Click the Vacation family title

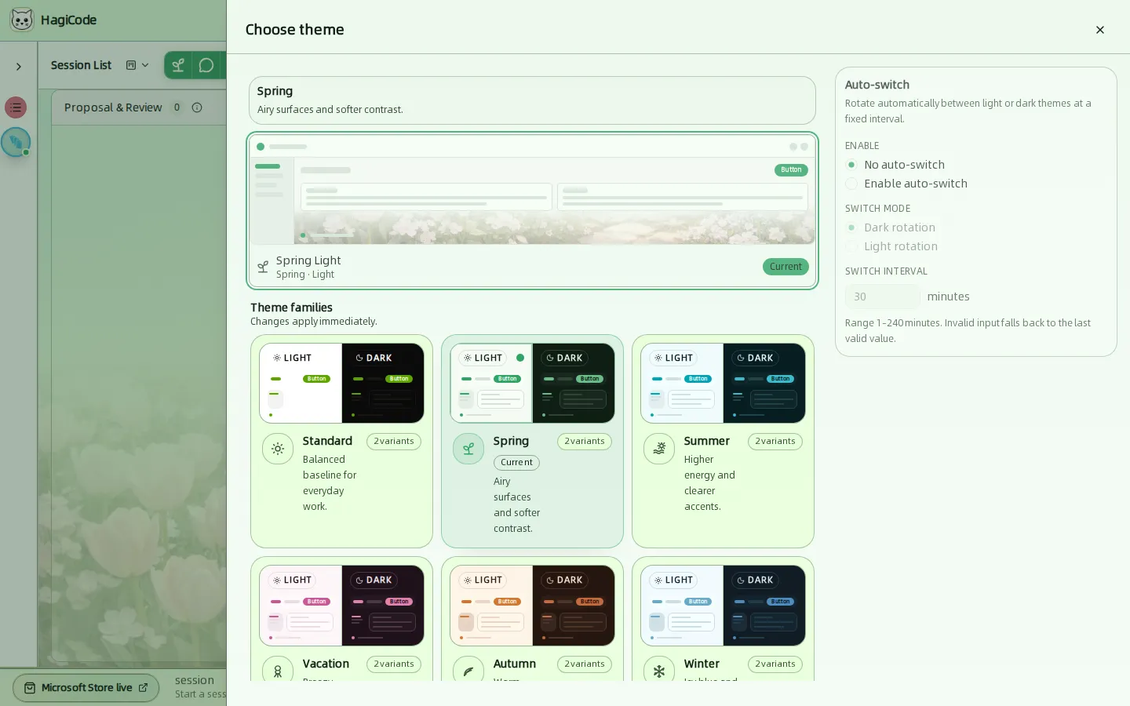coord(326,664)
